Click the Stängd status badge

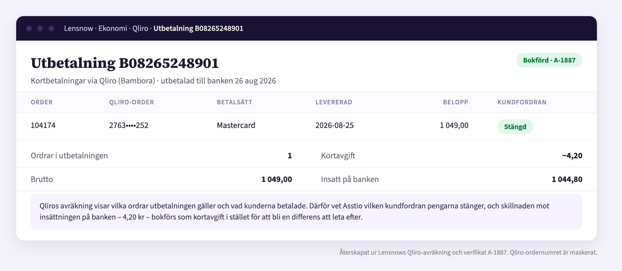tap(515, 127)
